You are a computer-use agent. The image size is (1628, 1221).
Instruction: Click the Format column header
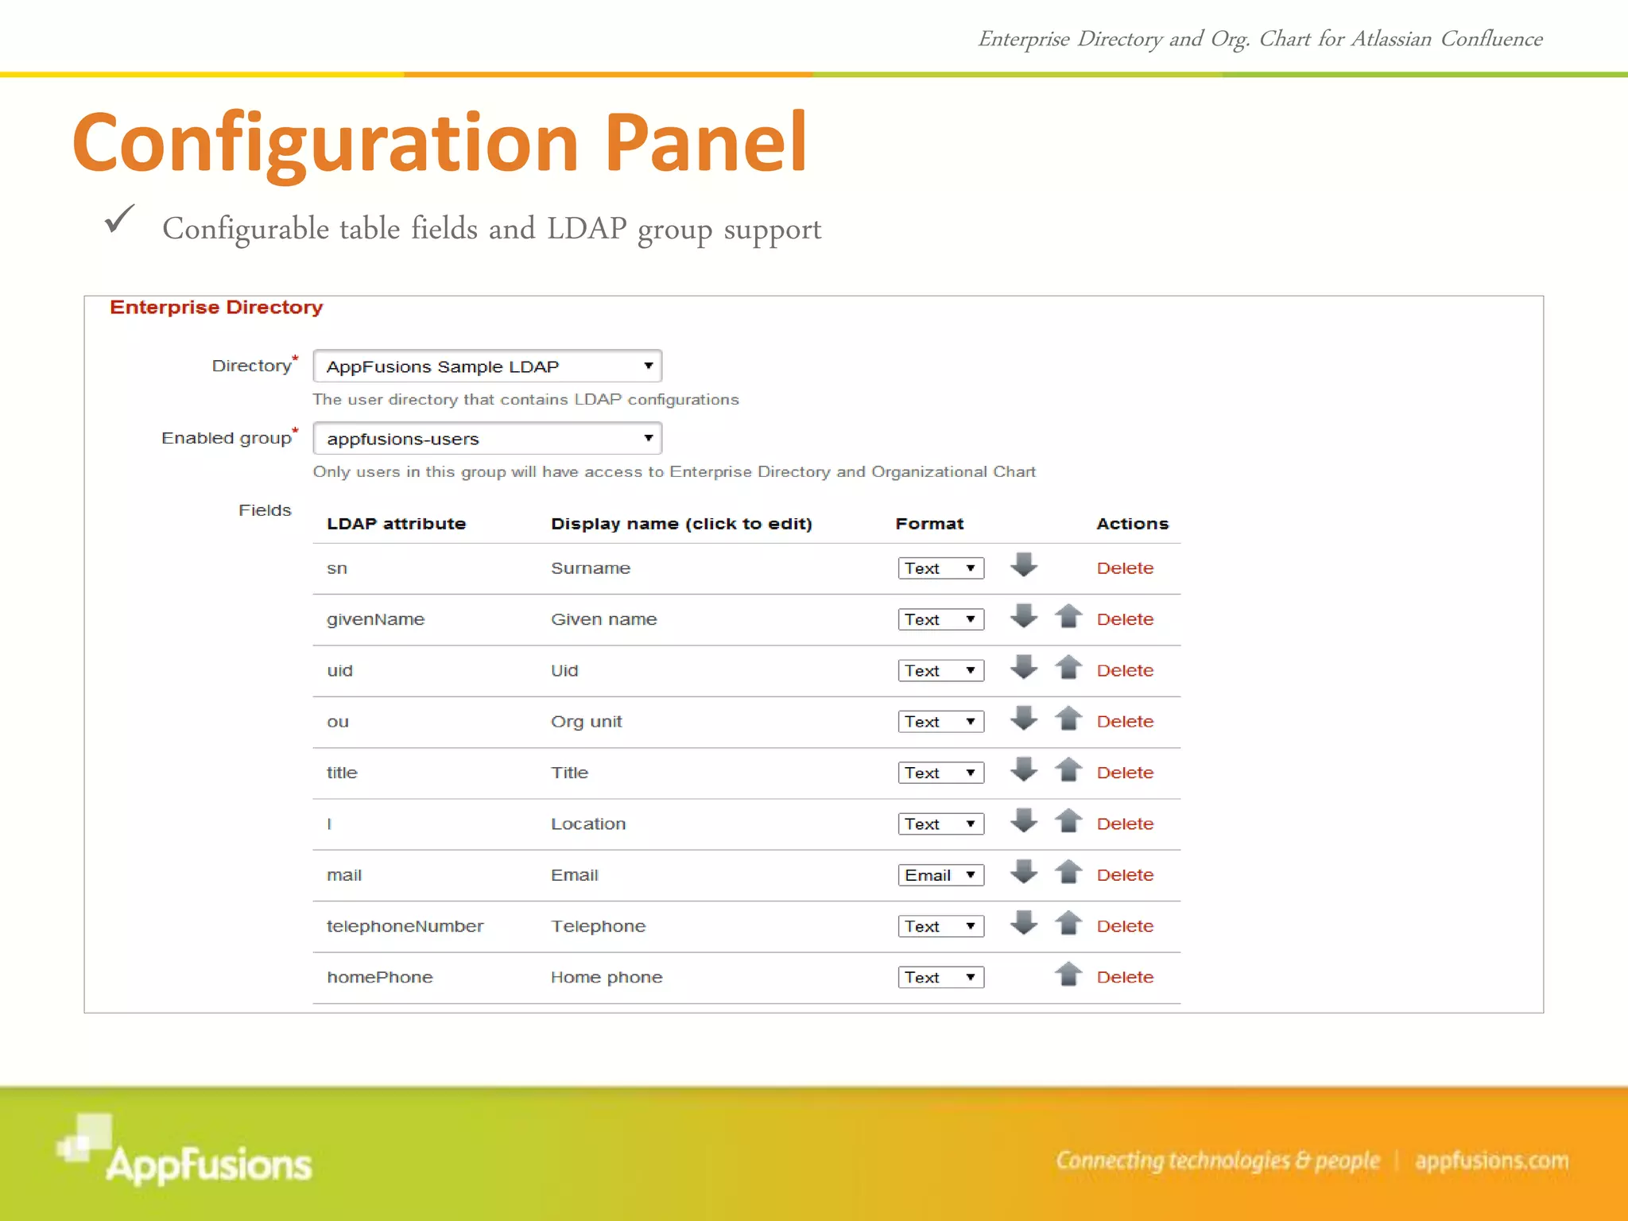click(929, 524)
